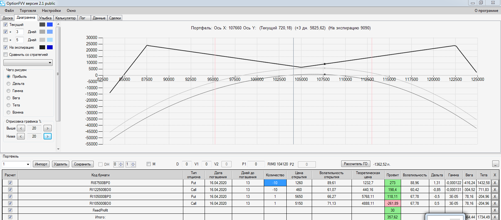This screenshot has width=501, height=220.
Task: Enable the +5 days curve checkbox
Action: coord(5,40)
